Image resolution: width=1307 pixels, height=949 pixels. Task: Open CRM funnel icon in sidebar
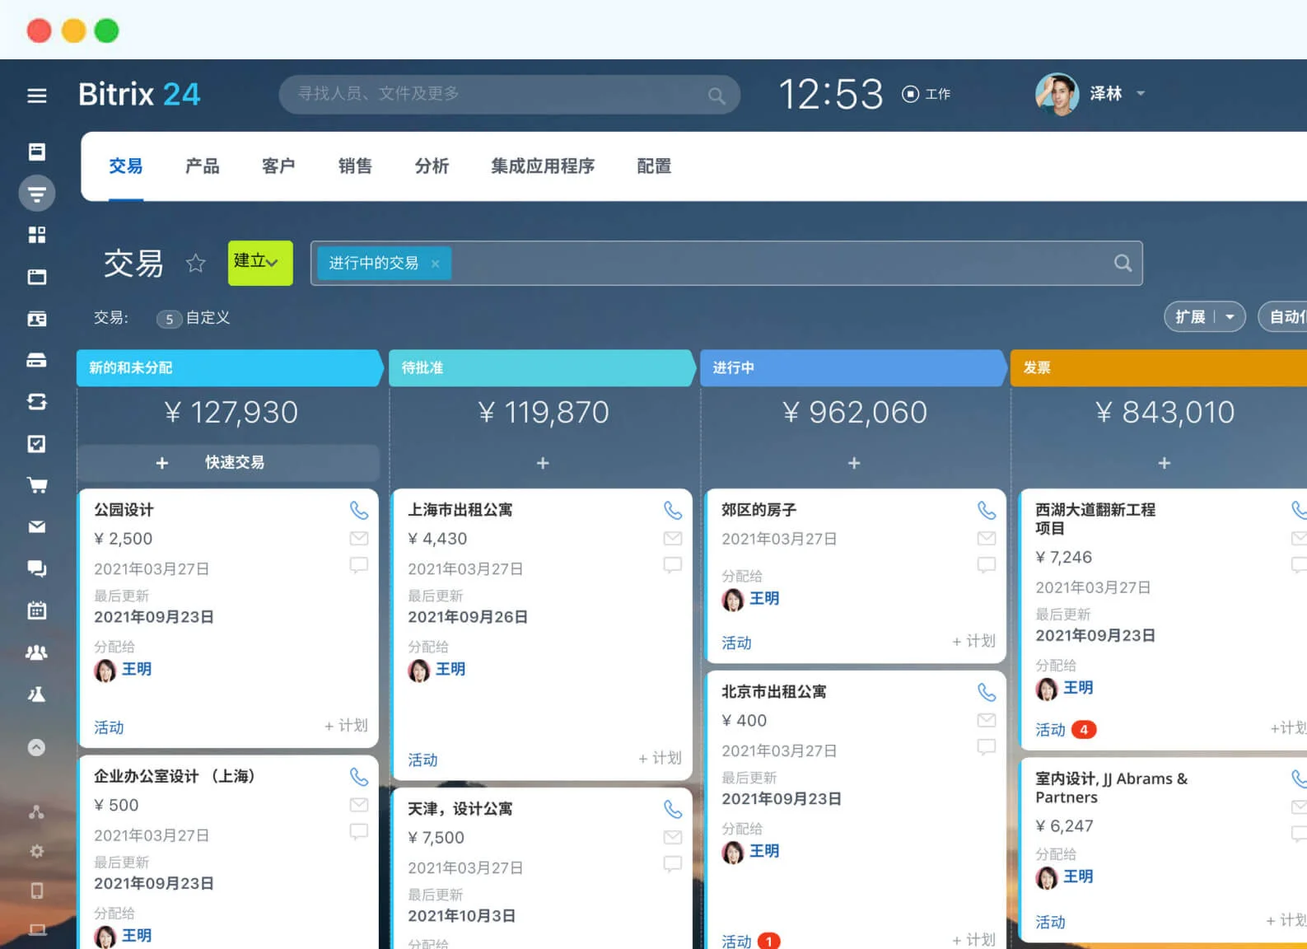coord(37,194)
